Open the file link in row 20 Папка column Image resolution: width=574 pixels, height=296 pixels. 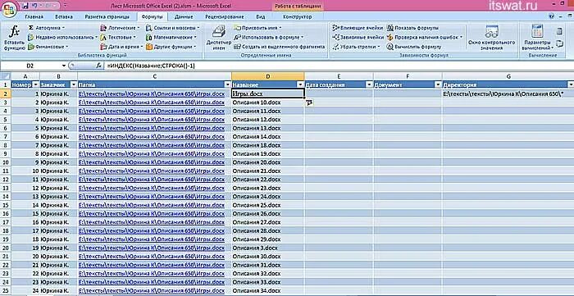(x=152, y=248)
